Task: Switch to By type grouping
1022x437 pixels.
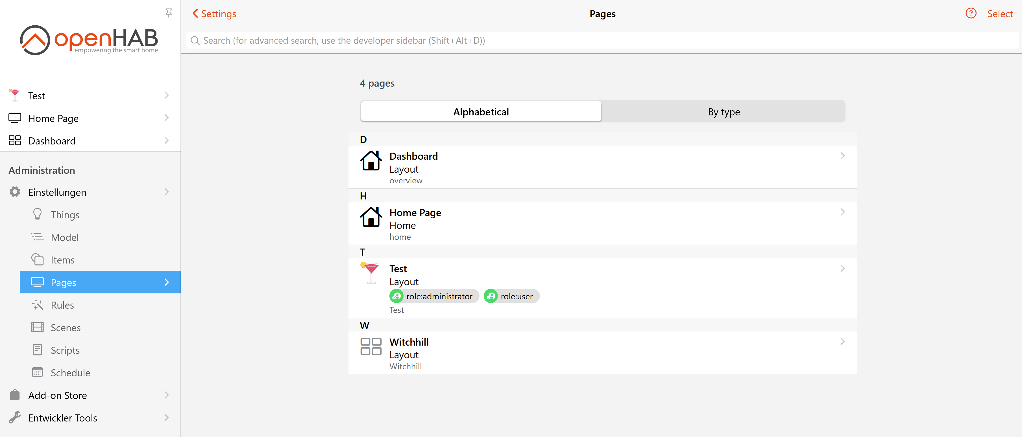Action: [x=723, y=112]
